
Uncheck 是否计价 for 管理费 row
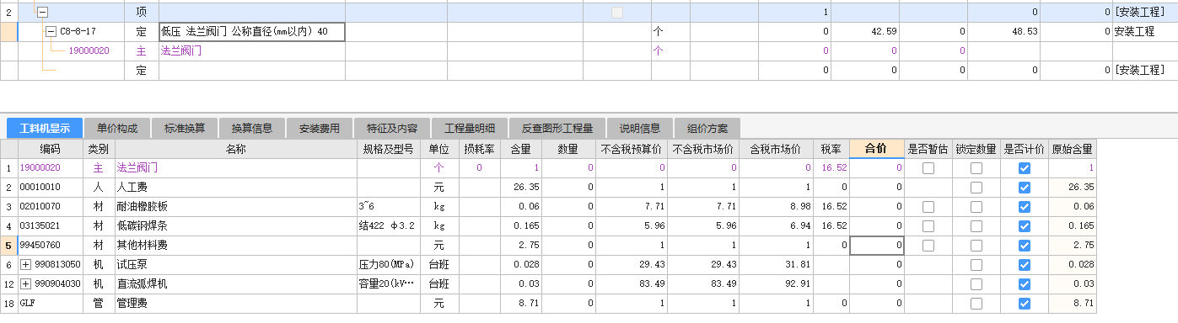[x=1024, y=304]
